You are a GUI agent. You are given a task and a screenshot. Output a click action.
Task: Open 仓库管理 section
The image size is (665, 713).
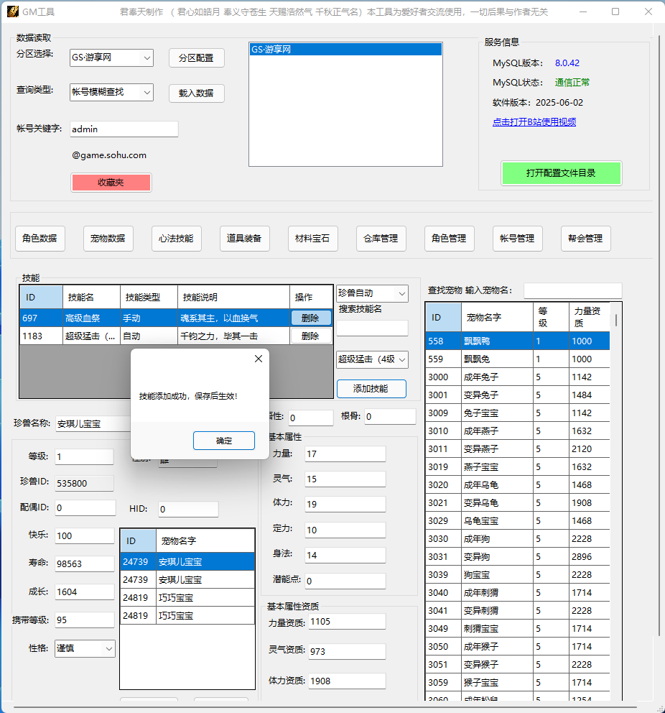pos(381,239)
